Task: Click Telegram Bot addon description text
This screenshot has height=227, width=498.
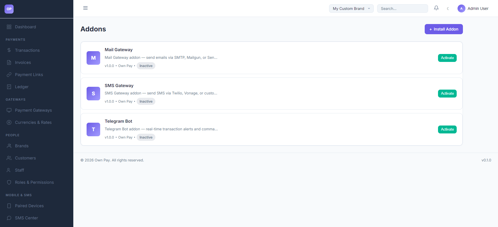Action: click(x=161, y=129)
